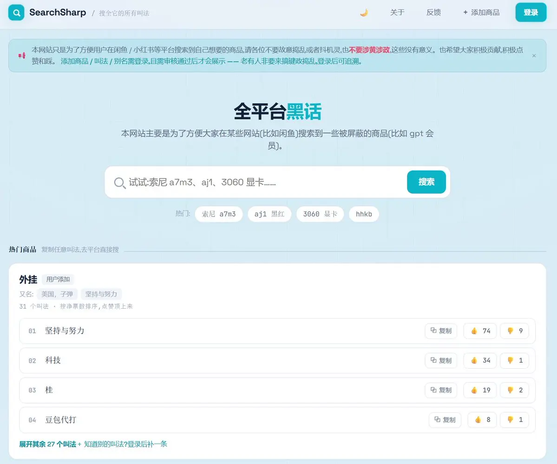Select the 3060 显卡 hot tag
557x464 pixels.
(x=320, y=214)
